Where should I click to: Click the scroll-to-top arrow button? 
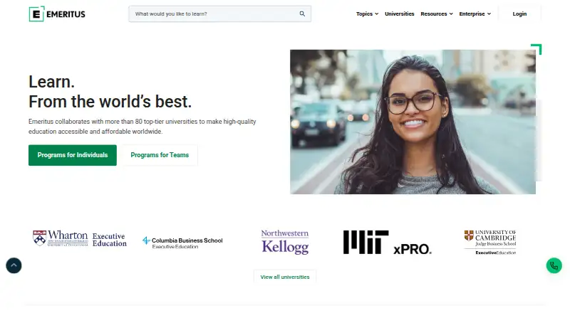point(14,265)
